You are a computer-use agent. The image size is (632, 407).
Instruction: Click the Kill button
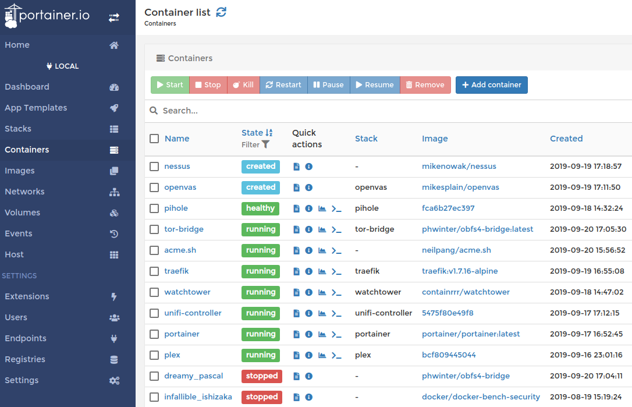243,85
